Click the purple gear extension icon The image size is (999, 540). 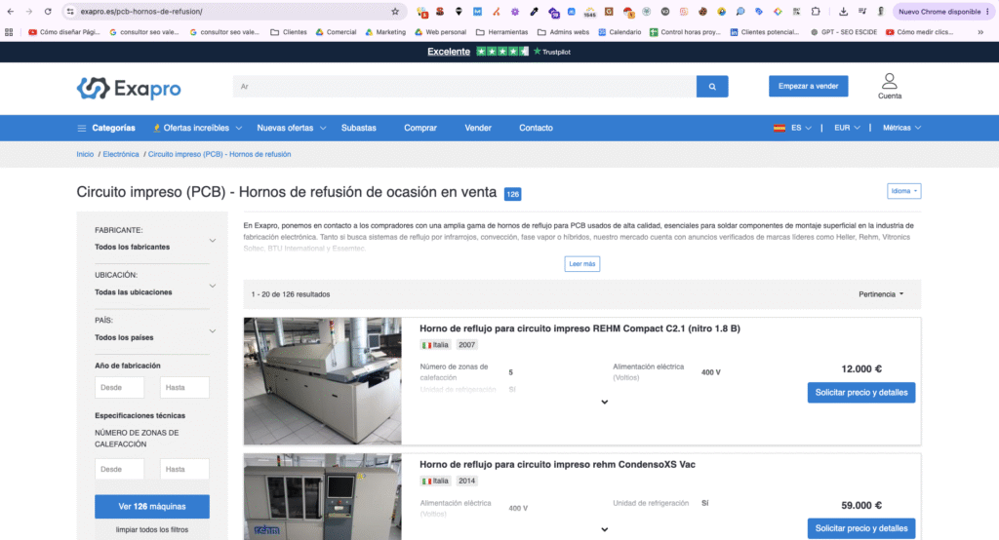[515, 12]
